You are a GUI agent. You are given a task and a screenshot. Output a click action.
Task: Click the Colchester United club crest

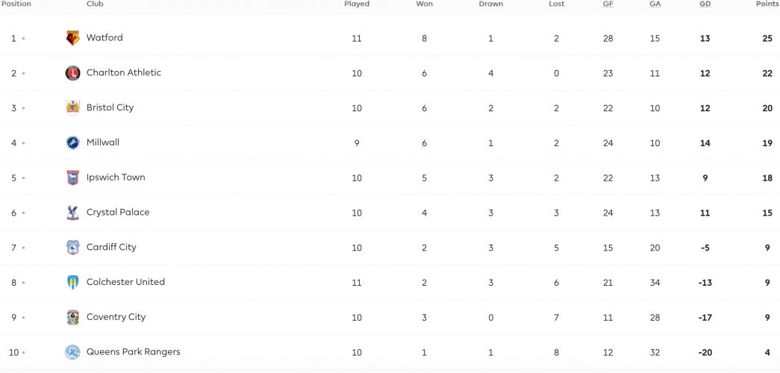72,282
